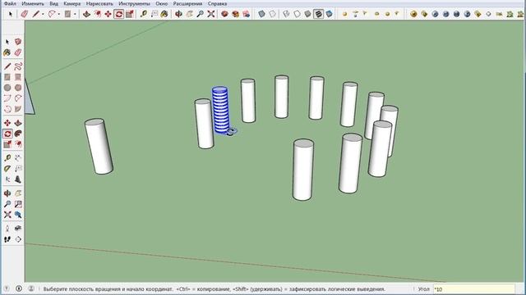Viewport: 526px width, 295px height.
Task: Select the Zoom magnifier in top toolbar
Action: pos(201,14)
